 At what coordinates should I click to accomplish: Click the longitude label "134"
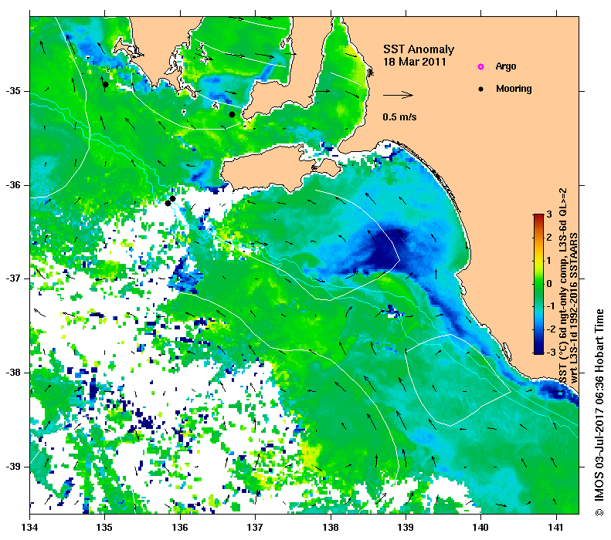pos(30,528)
